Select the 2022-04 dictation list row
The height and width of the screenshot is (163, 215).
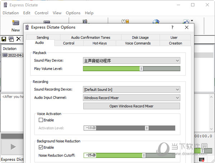[13, 55]
